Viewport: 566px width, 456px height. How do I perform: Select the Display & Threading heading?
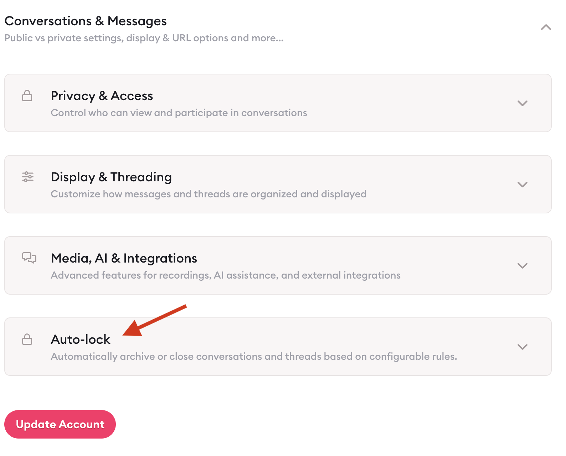(x=111, y=177)
